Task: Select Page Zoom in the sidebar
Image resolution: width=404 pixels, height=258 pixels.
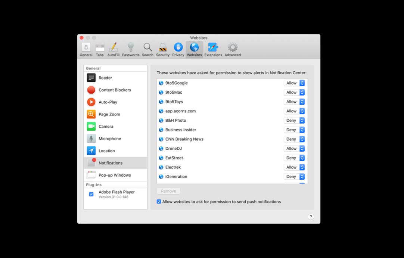Action: pyautogui.click(x=115, y=114)
